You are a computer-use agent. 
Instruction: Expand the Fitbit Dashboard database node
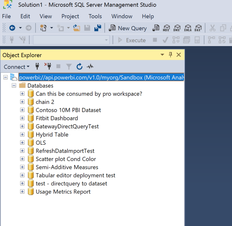tap(22, 118)
